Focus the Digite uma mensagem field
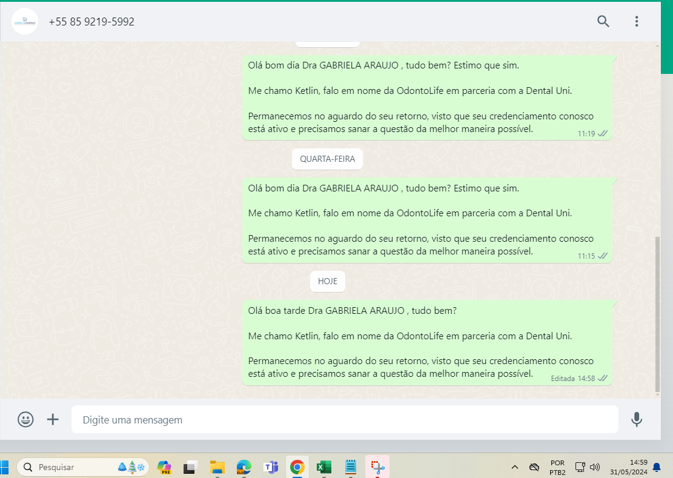This screenshot has width=673, height=478. click(345, 419)
